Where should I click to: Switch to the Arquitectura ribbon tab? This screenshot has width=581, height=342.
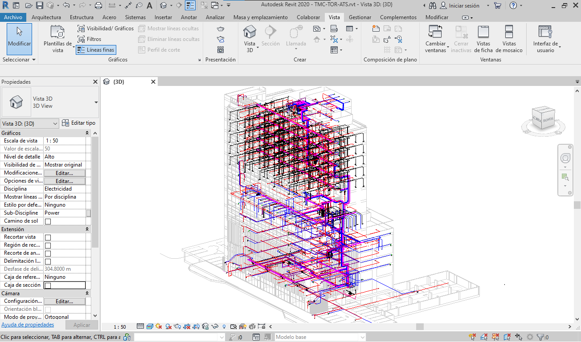click(x=46, y=17)
